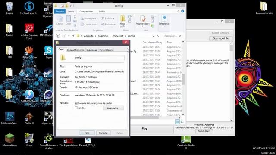276x155 pixels.
Task: Switch to Exibir ribbon tab
Action: click(102, 12)
